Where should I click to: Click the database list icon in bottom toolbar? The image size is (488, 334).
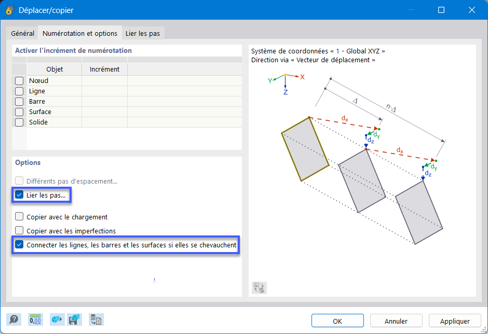coord(96,319)
